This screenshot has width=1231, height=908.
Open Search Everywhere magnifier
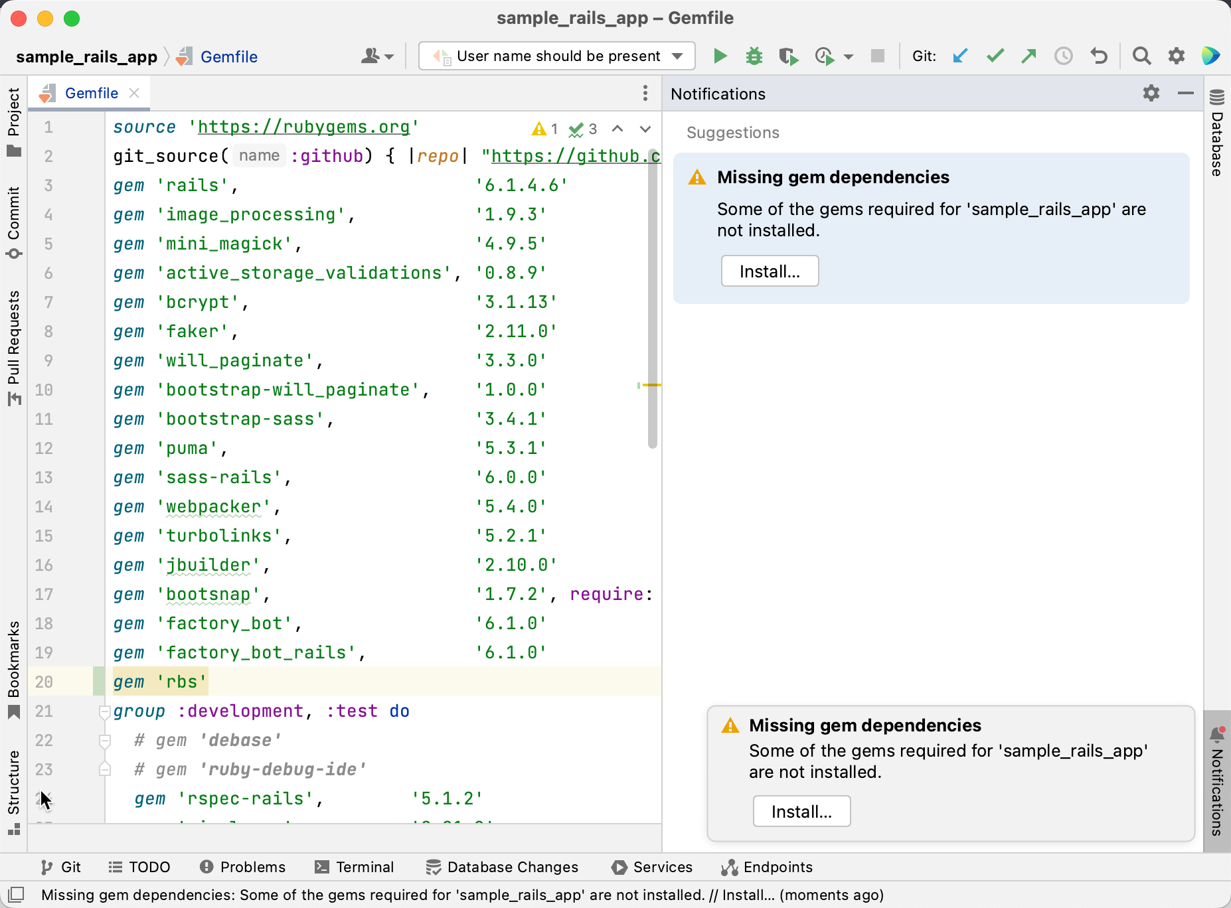(1141, 56)
